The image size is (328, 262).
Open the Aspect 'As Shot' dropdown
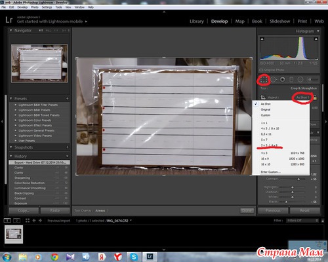point(302,98)
